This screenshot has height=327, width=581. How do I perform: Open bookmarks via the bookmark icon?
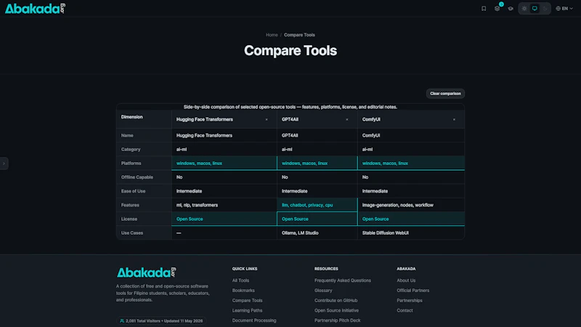click(484, 8)
